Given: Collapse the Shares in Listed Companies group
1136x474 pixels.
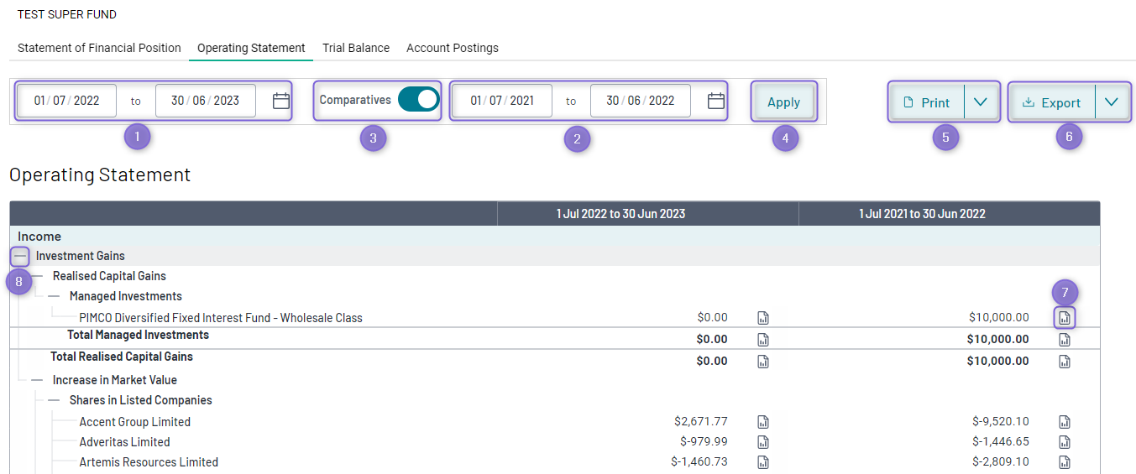Looking at the screenshot, I should click(x=54, y=400).
